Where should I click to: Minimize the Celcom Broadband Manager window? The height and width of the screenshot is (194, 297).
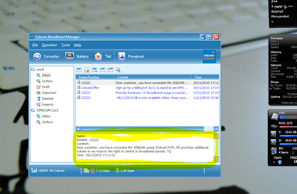203,37
